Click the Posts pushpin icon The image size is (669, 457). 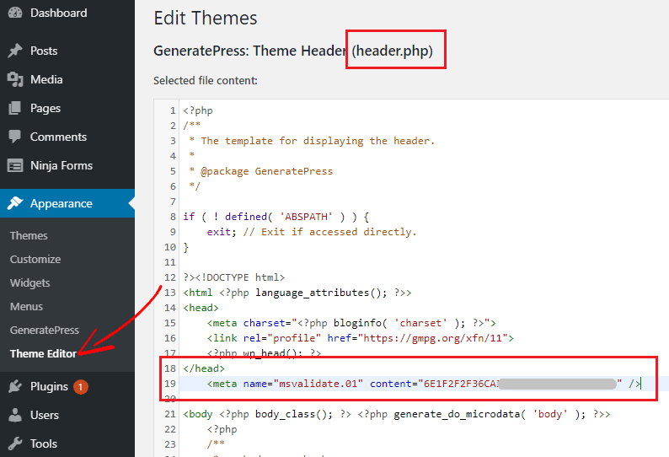pos(15,51)
